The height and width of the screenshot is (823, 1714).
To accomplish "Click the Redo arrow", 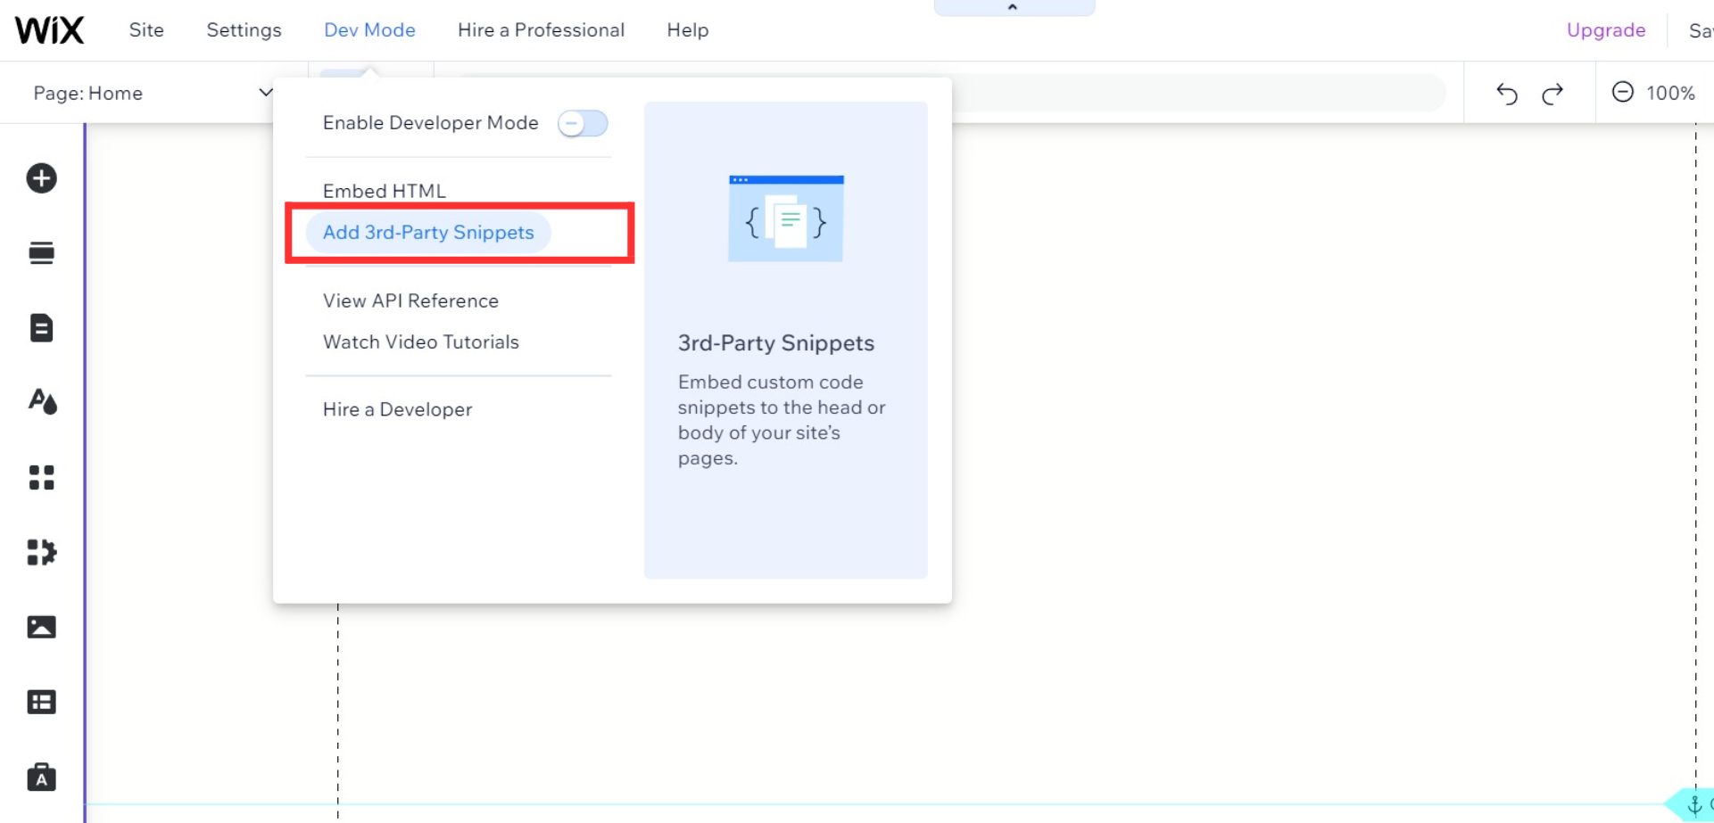I will [1553, 94].
